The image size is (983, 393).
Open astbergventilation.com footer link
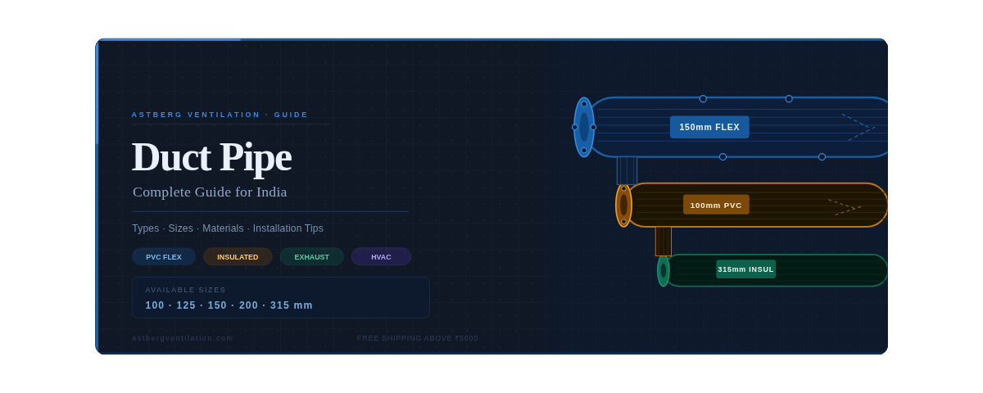tap(183, 338)
